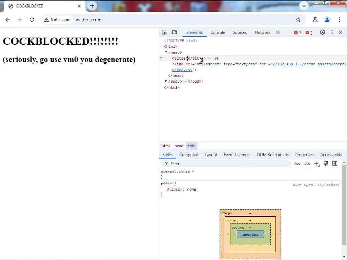The image size is (347, 260).
Task: Open DevTools settings gear
Action: pyautogui.click(x=323, y=32)
